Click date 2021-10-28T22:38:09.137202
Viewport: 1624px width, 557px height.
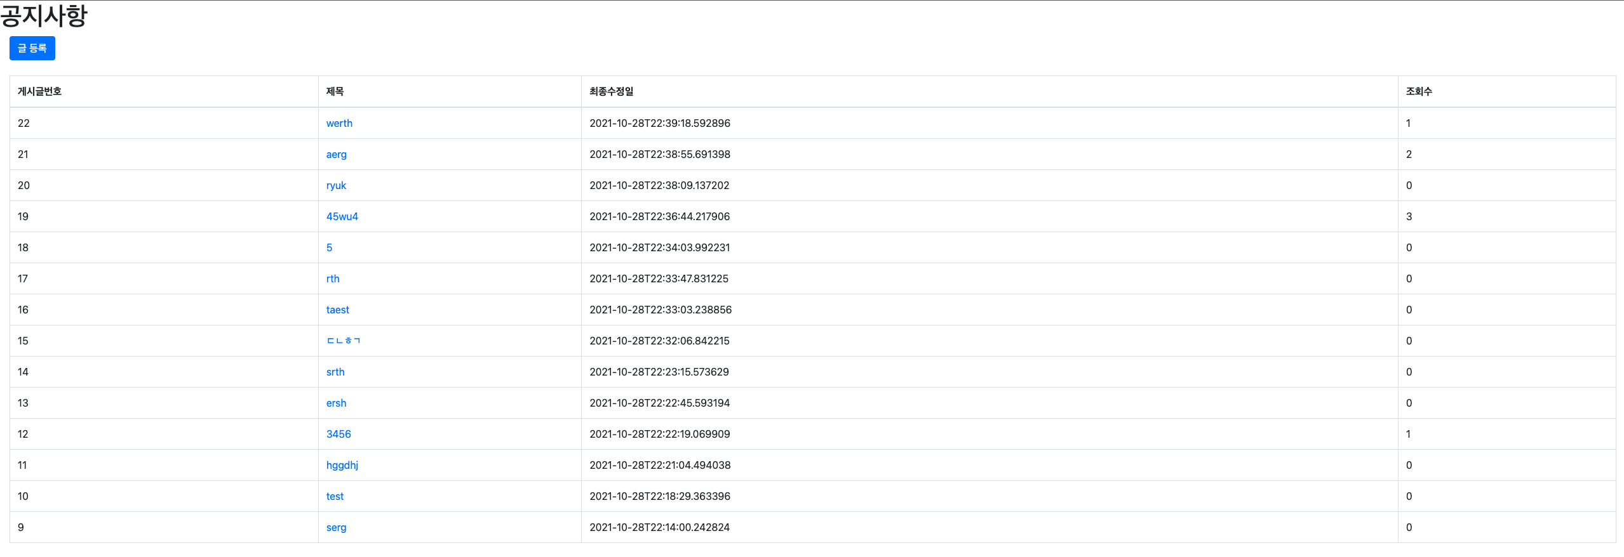659,185
